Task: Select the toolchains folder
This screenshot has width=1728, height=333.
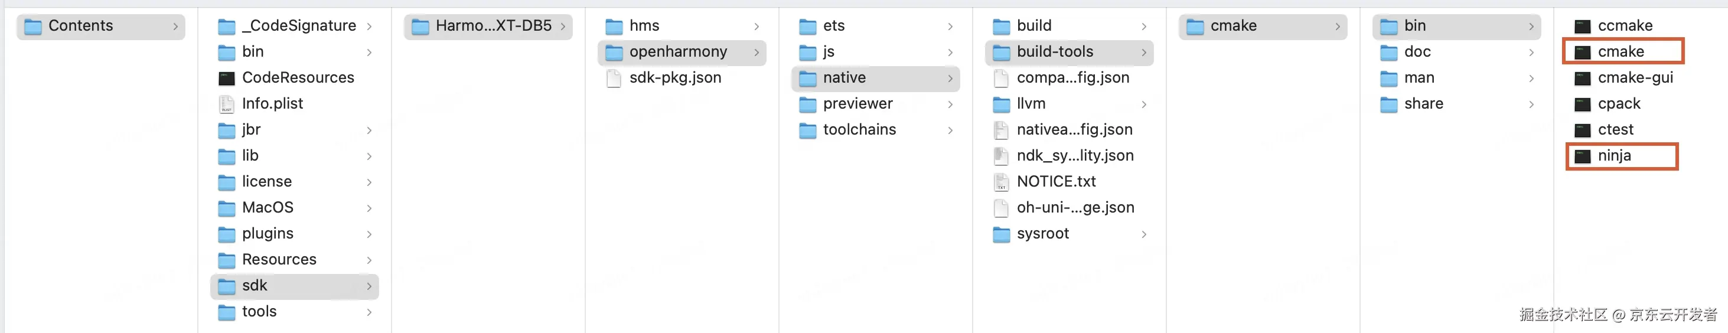Action: coord(859,130)
